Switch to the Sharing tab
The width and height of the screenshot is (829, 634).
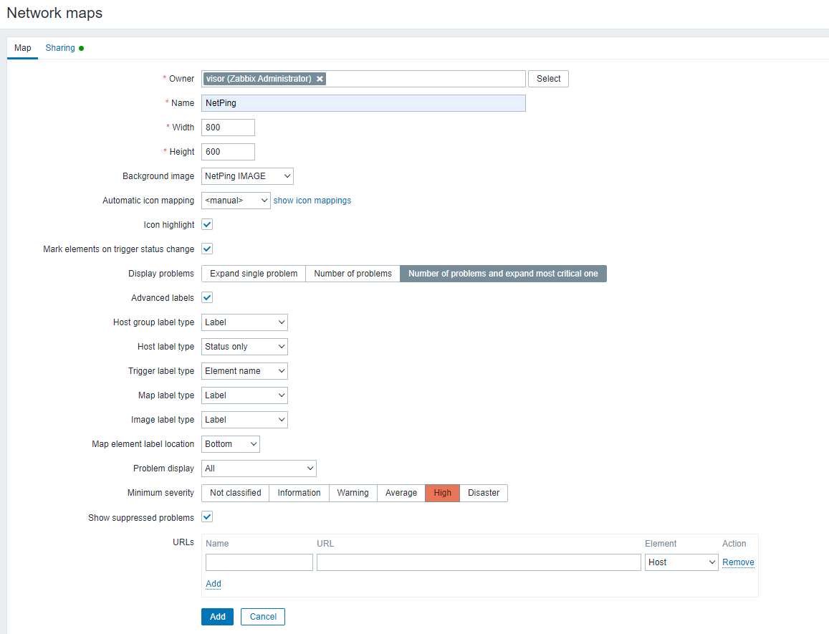click(61, 48)
